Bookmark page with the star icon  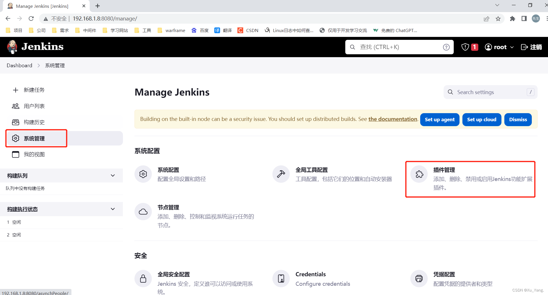point(498,19)
